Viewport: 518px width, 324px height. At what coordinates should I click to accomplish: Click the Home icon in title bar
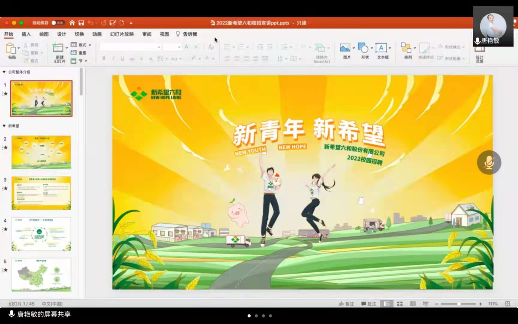72,23
